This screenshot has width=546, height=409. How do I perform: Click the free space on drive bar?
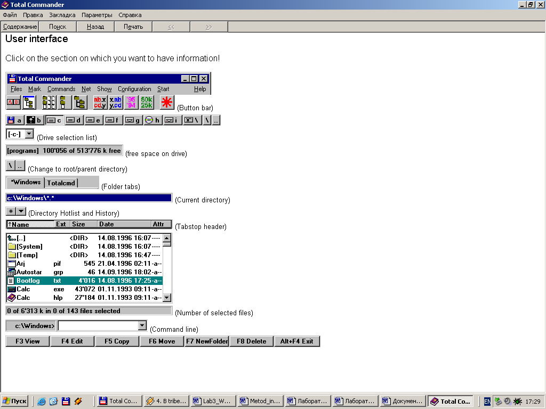[65, 151]
